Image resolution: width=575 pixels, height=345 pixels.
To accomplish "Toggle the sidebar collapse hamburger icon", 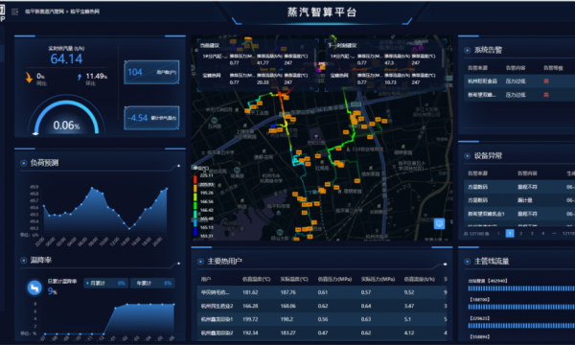I will [x=14, y=11].
